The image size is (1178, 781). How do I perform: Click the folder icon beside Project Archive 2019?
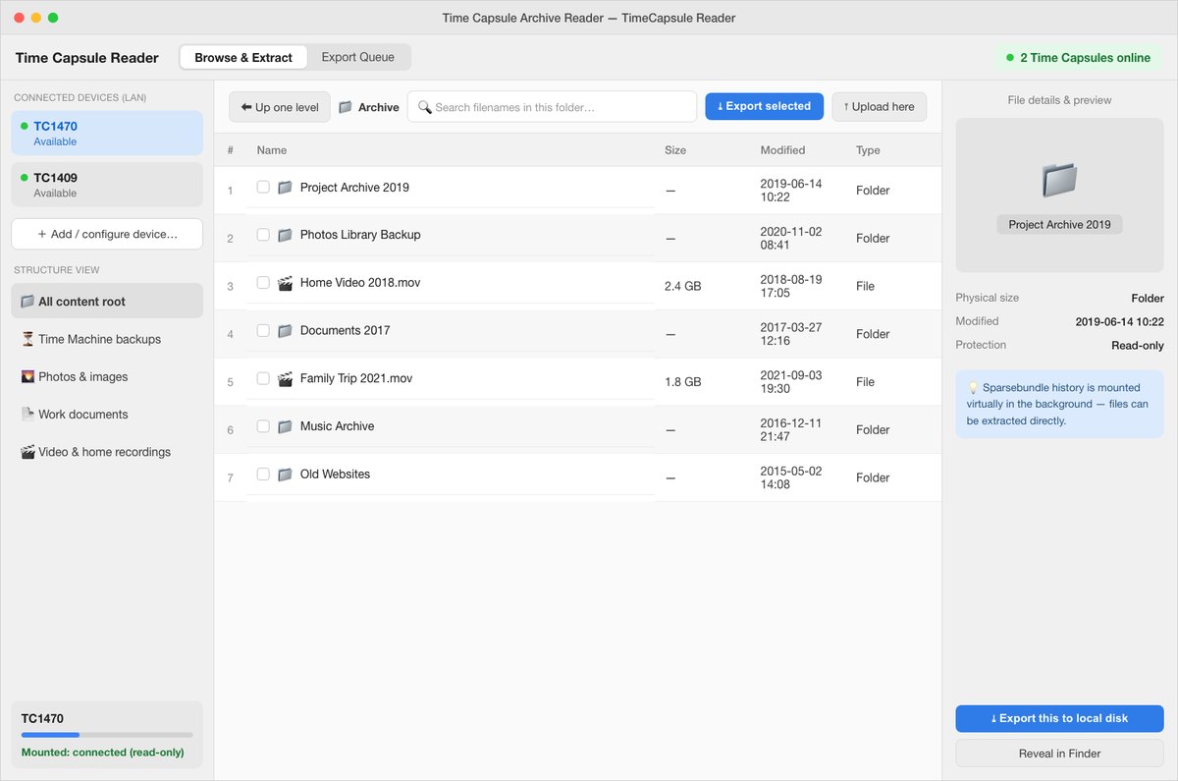[285, 187]
